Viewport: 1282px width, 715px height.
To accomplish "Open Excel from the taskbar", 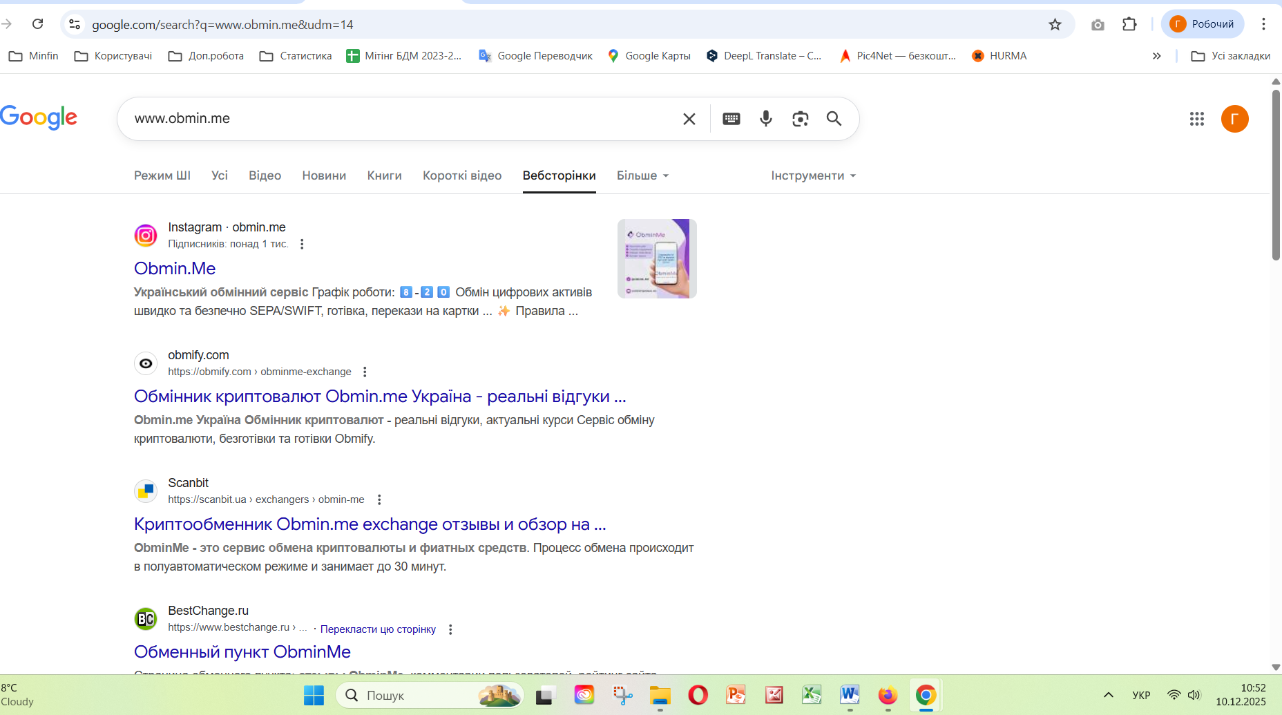I will [x=812, y=695].
